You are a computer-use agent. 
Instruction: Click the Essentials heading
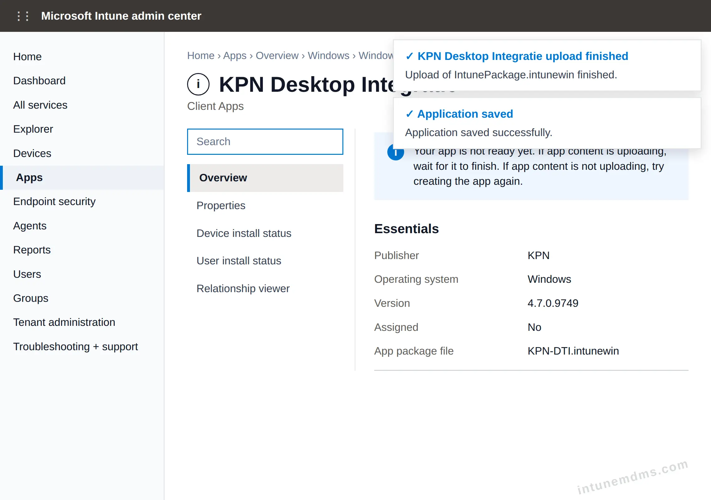tap(406, 229)
